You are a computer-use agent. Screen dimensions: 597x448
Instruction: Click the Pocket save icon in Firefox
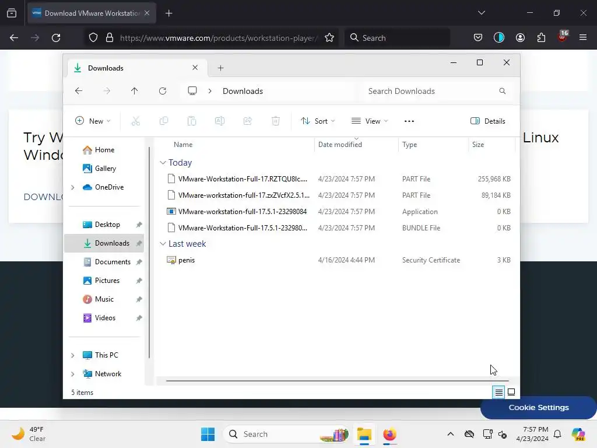click(x=478, y=37)
